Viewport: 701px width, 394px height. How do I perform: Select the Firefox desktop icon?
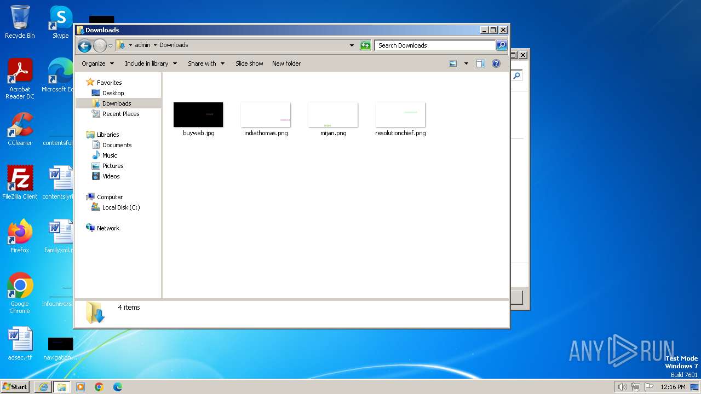click(x=20, y=236)
